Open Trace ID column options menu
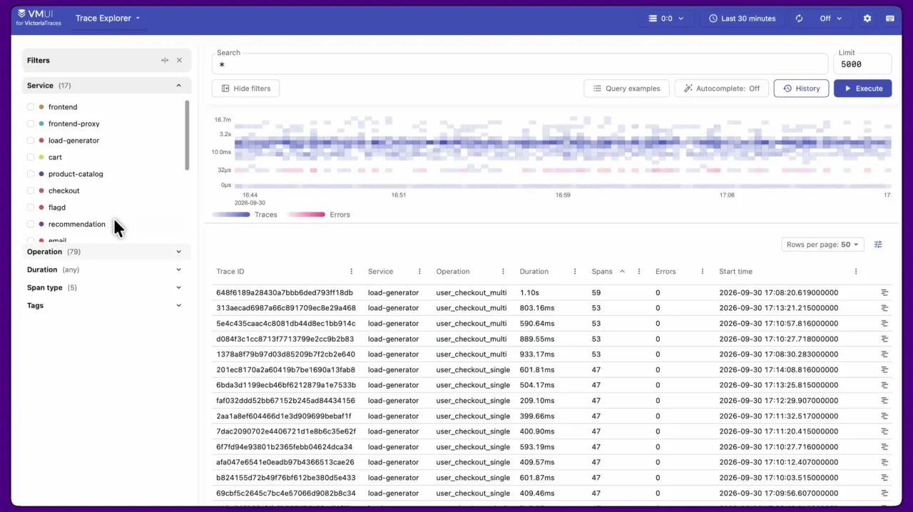 click(352, 272)
